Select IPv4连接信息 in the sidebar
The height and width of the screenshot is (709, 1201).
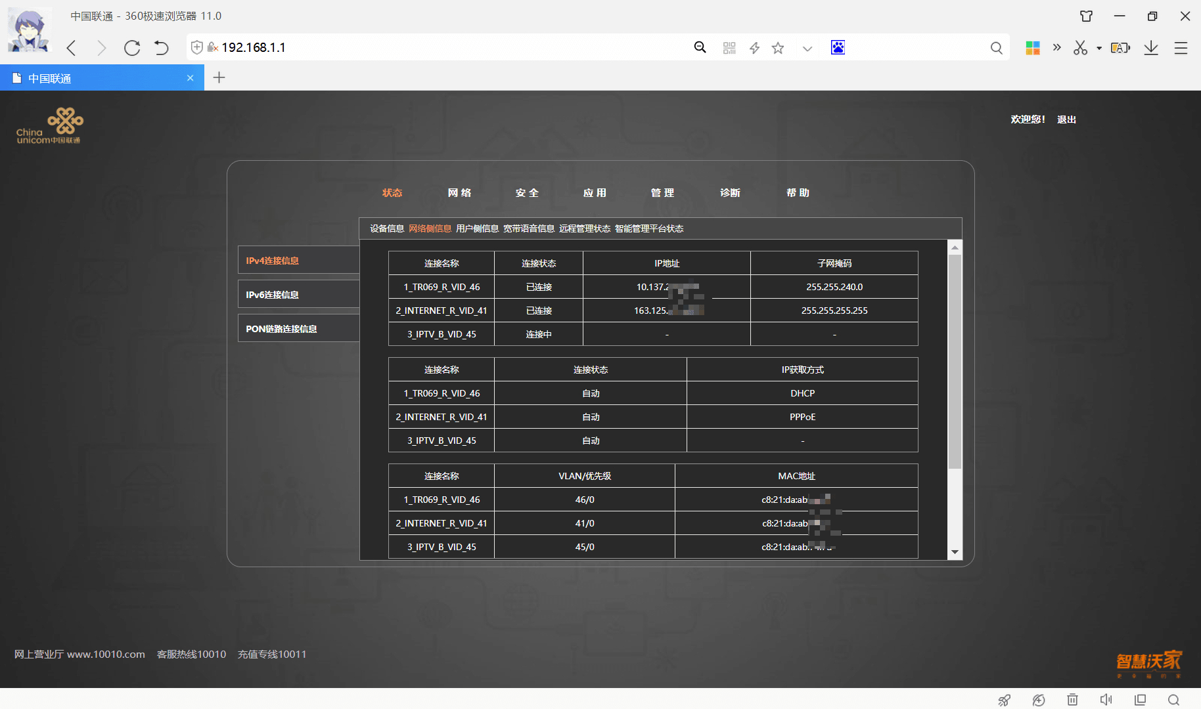pos(298,261)
